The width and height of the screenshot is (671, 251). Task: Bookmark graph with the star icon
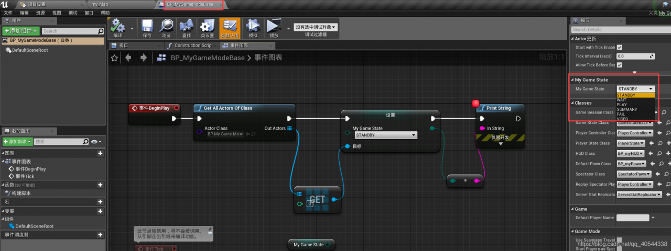(115, 58)
